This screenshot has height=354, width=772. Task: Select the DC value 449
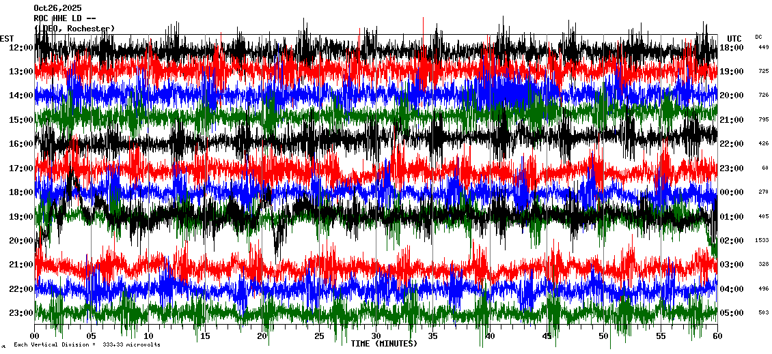763,47
